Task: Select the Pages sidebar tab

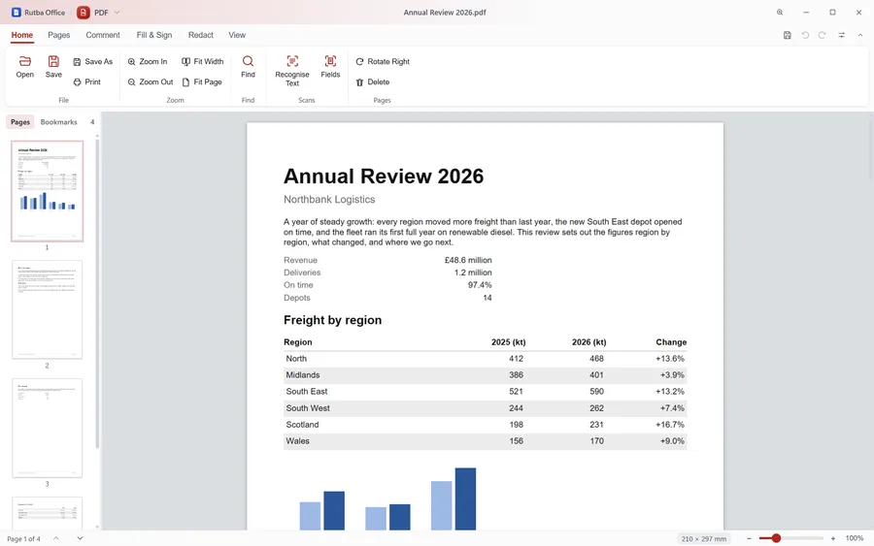Action: (20, 122)
